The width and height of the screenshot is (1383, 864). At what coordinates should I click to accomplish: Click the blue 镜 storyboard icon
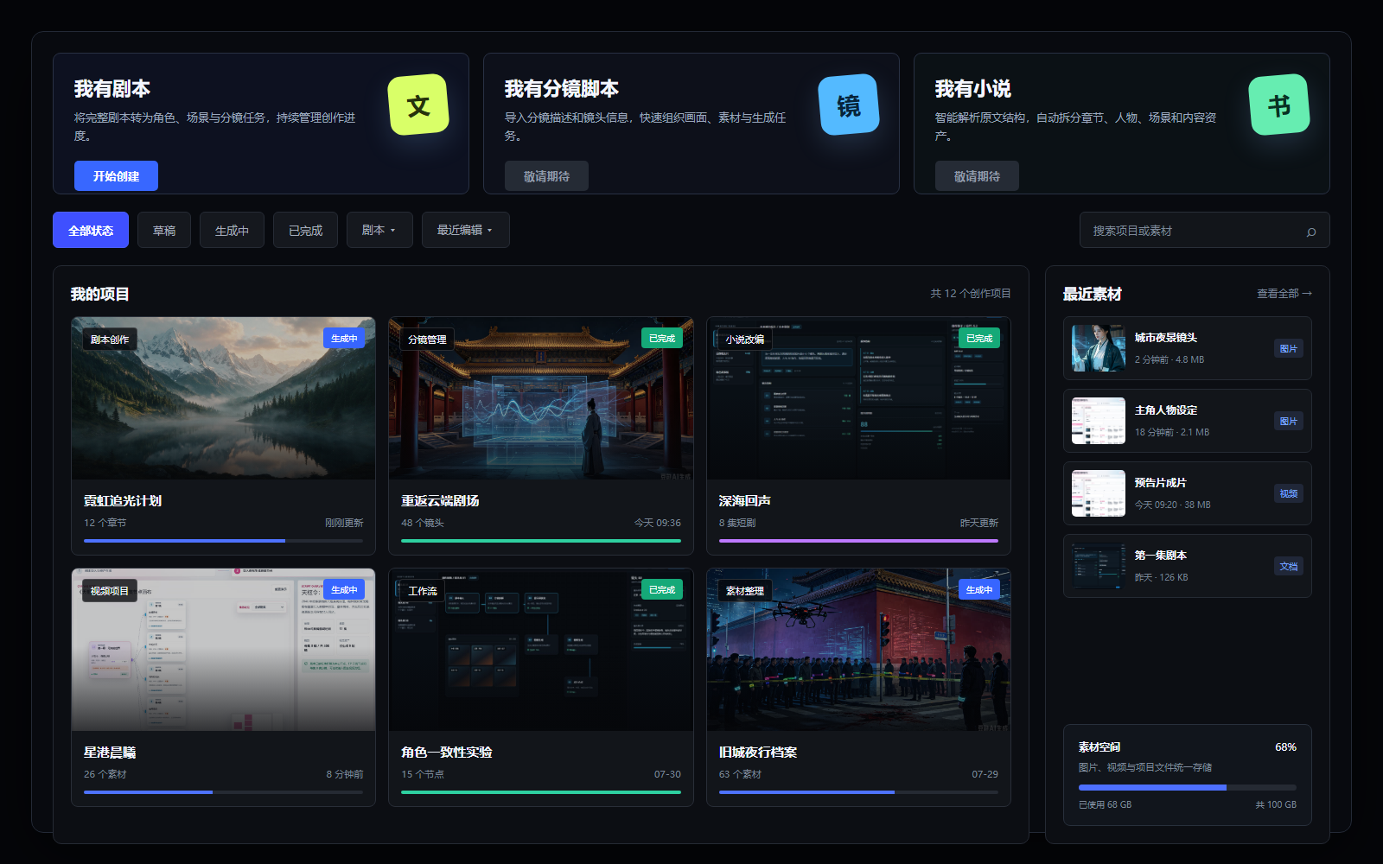849,105
